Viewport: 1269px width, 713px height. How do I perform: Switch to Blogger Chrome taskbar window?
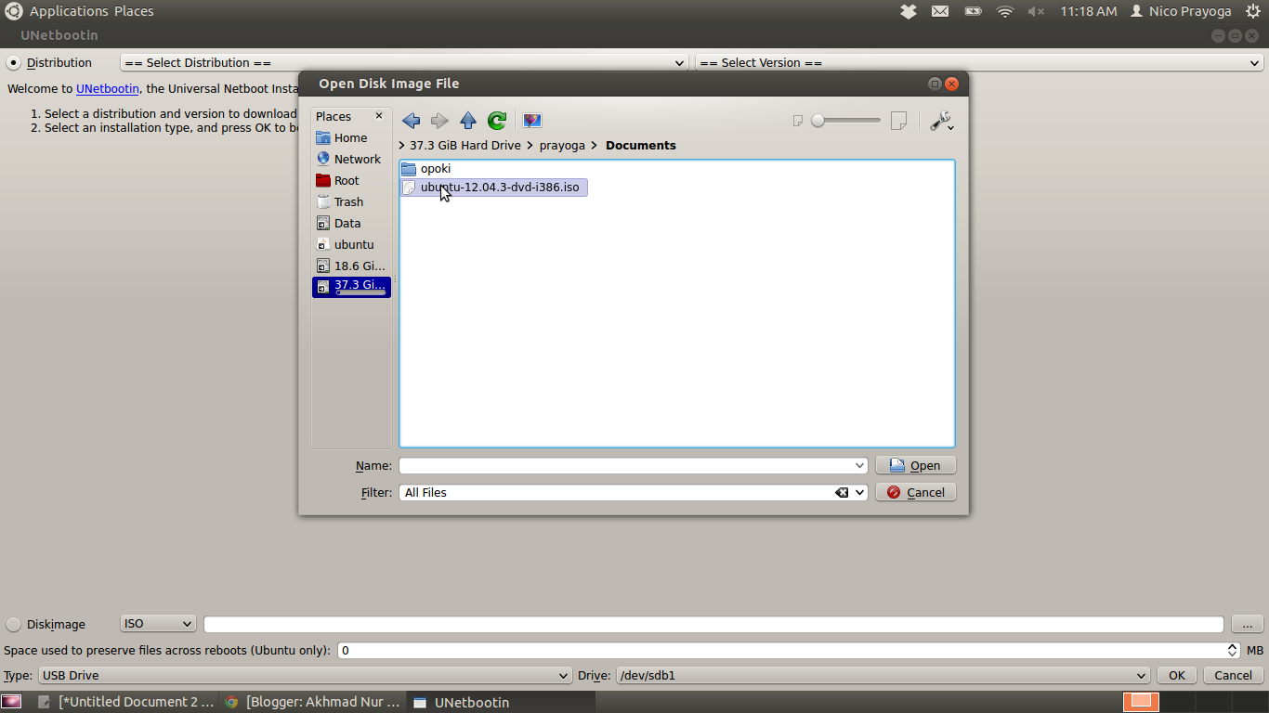pos(313,702)
